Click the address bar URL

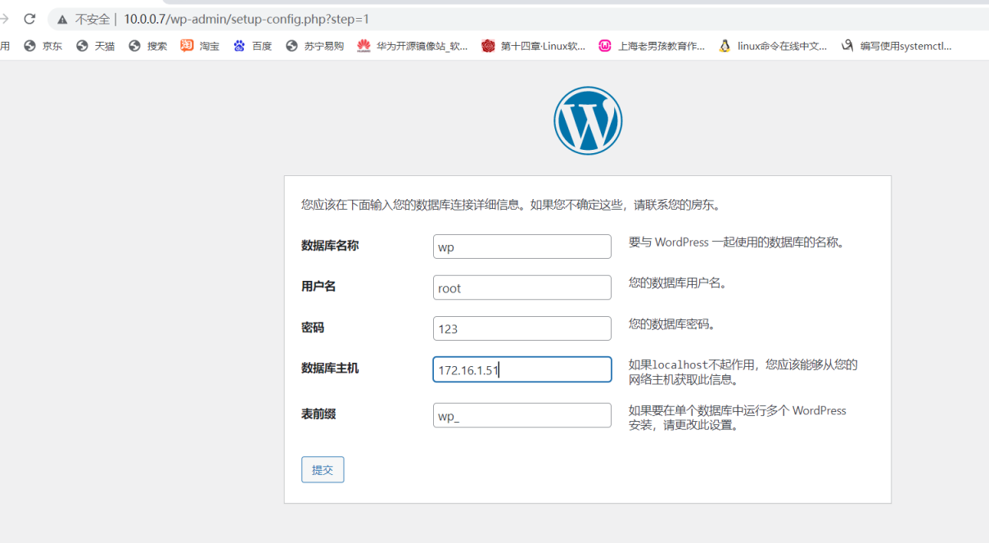pyautogui.click(x=246, y=19)
